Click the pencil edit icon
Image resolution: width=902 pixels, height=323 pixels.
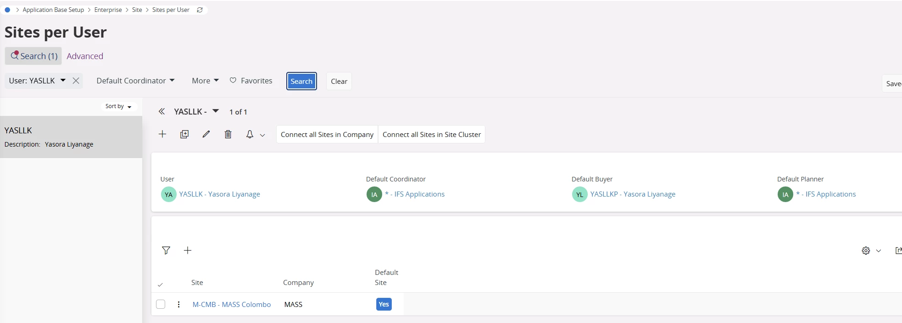[x=206, y=134]
